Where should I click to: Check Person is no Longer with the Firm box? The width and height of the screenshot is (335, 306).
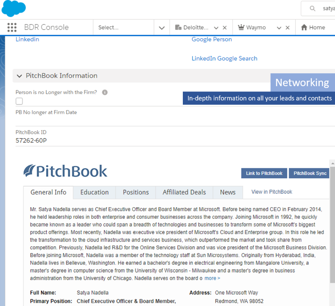(19, 101)
